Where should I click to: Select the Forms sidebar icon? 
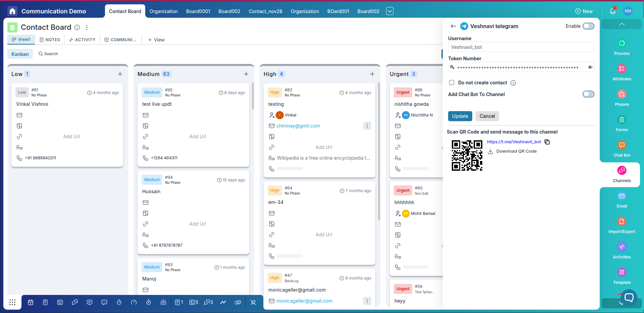click(x=622, y=123)
